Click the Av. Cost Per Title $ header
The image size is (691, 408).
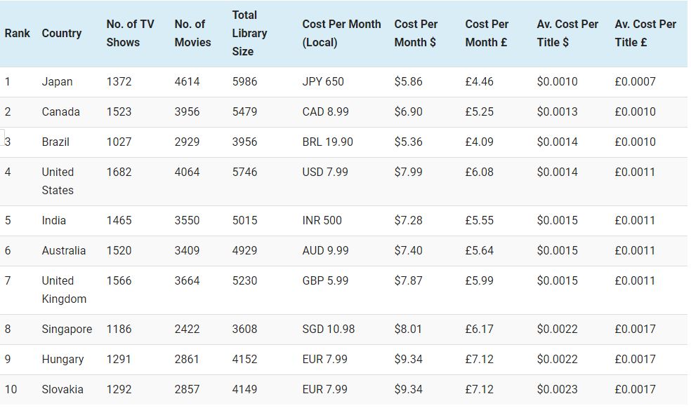[x=567, y=33]
